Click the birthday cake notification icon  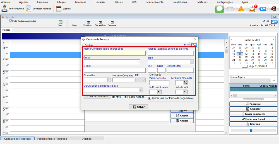coord(252,9)
